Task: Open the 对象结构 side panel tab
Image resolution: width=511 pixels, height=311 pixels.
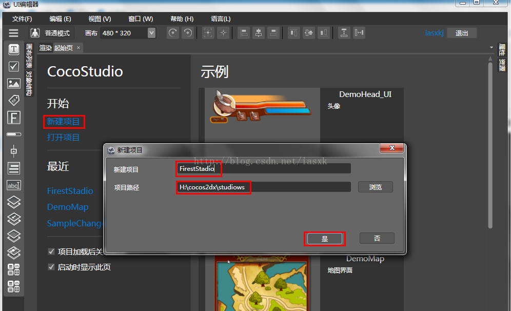Action: tap(29, 84)
